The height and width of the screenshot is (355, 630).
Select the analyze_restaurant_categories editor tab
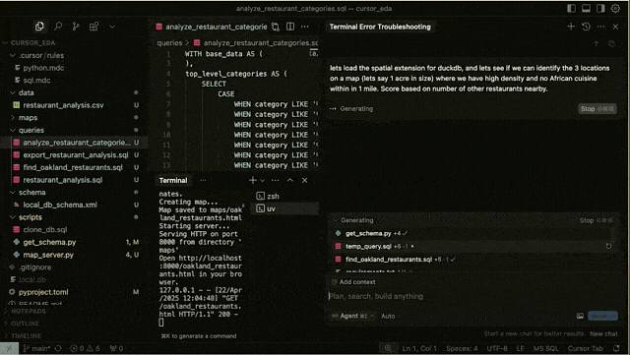pyautogui.click(x=212, y=27)
